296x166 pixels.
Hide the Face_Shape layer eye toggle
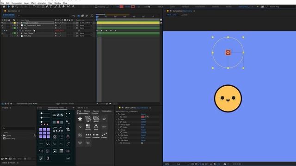click(2, 33)
